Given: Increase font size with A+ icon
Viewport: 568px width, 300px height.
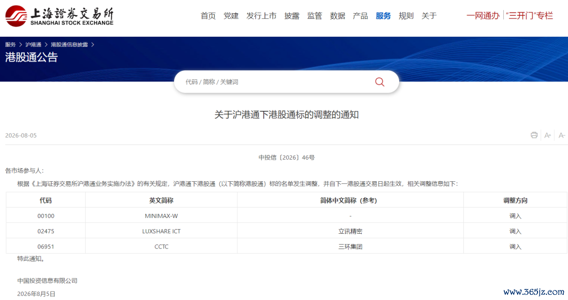Looking at the screenshot, I should (x=547, y=136).
